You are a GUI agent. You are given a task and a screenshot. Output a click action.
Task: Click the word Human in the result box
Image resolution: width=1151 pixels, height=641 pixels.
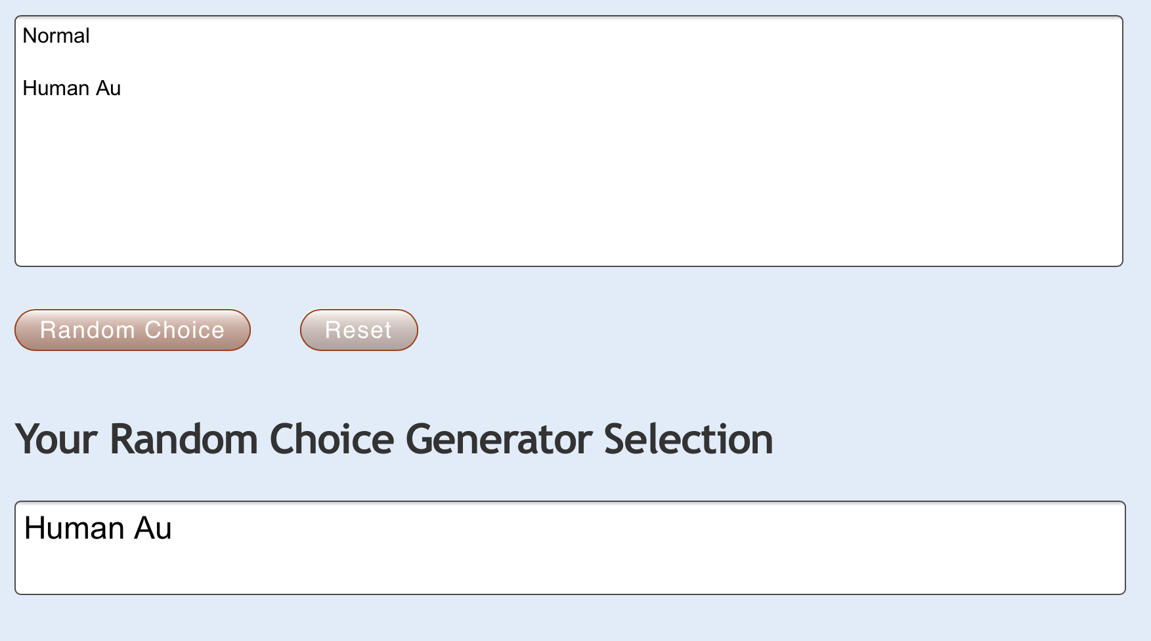[74, 528]
